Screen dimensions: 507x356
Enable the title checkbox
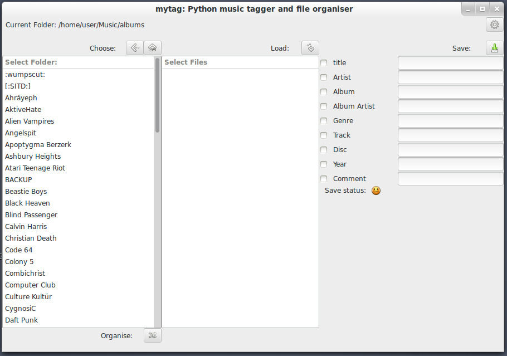pos(324,63)
